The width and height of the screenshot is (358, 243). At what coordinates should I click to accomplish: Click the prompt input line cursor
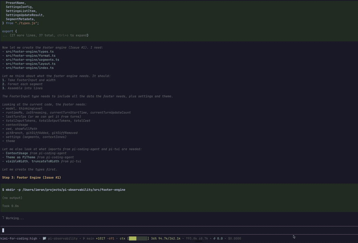[x=3, y=230]
